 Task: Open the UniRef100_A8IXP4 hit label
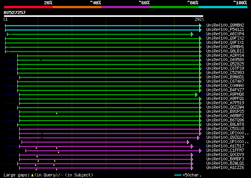click(x=225, y=34)
